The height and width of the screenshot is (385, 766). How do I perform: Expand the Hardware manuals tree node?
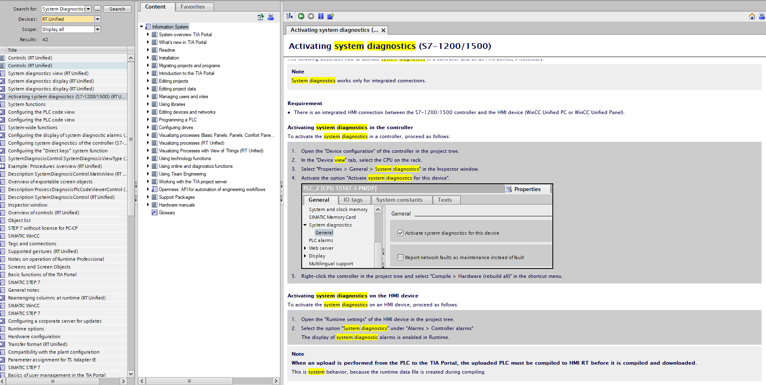click(148, 205)
